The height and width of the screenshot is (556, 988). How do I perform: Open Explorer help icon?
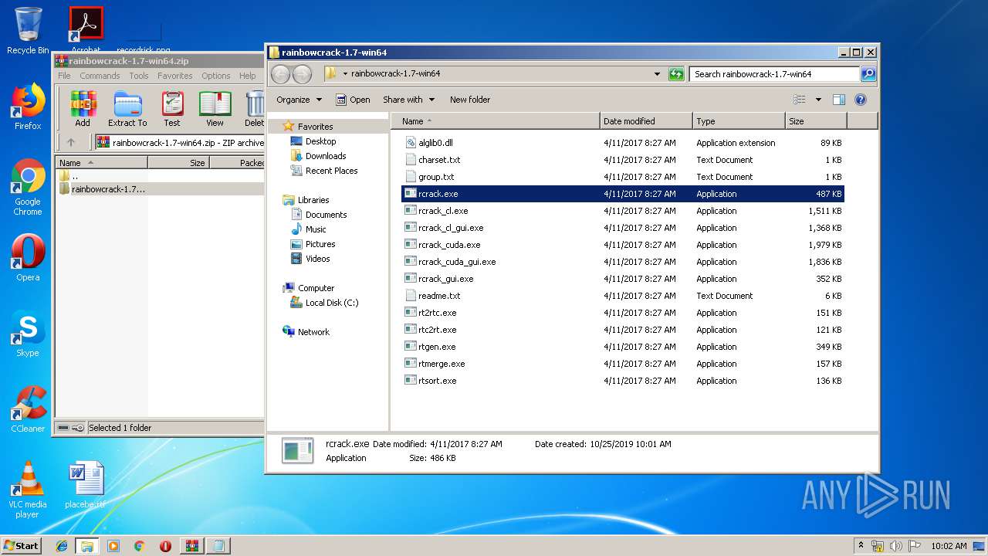[x=861, y=100]
